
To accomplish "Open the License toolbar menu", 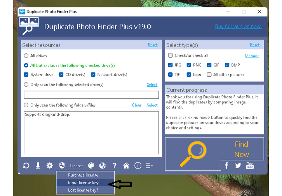I will tap(77, 166).
